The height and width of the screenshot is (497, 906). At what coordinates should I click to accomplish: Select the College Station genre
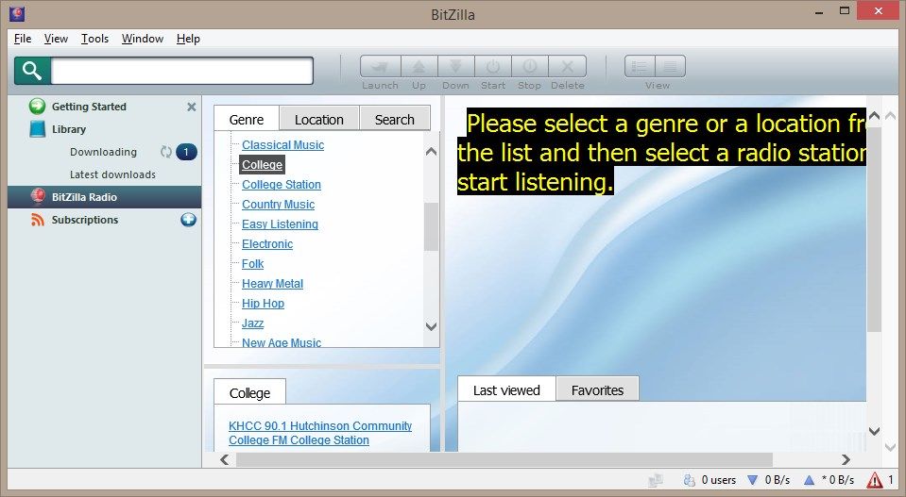point(282,185)
